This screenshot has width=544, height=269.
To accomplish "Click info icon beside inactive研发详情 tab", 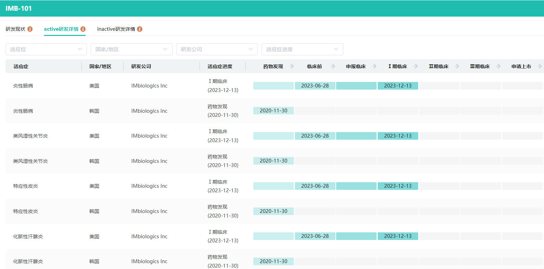I will pos(140,29).
